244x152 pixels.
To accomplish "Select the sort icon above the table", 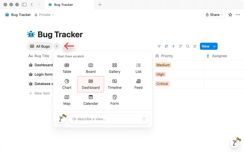I will tap(166, 46).
